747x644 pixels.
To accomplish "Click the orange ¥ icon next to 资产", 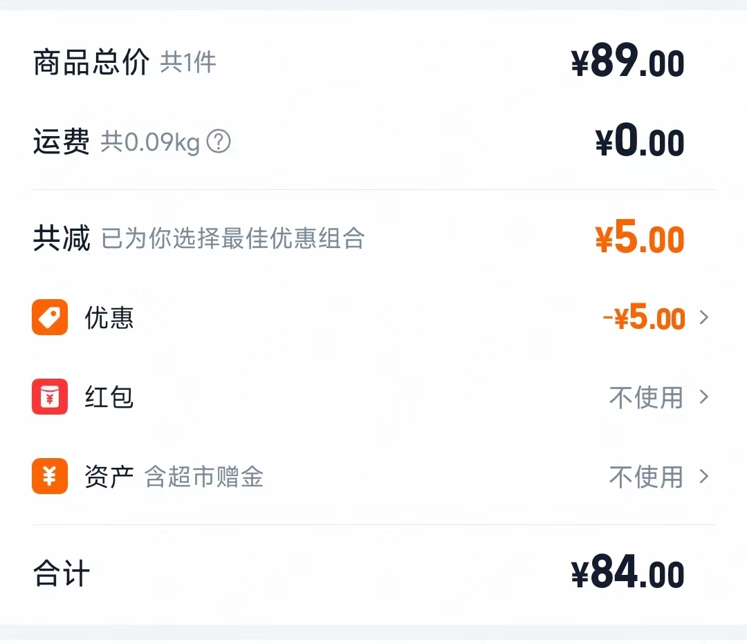I will [x=49, y=477].
